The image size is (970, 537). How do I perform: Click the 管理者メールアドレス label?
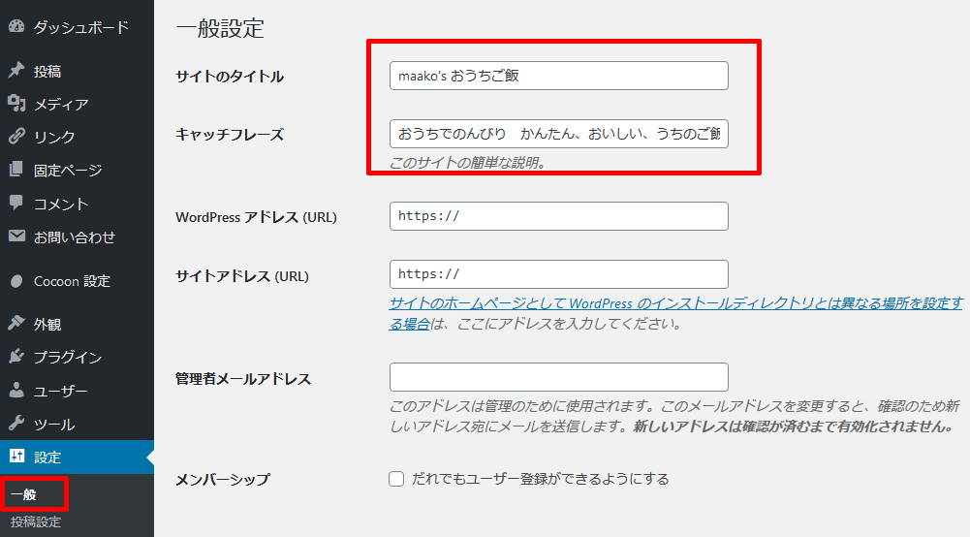(243, 379)
